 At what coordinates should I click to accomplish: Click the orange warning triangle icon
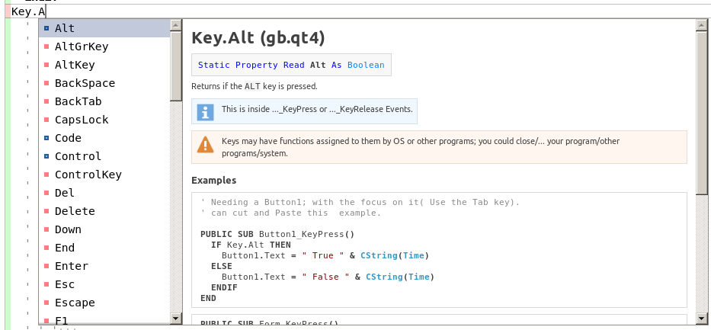[205, 144]
